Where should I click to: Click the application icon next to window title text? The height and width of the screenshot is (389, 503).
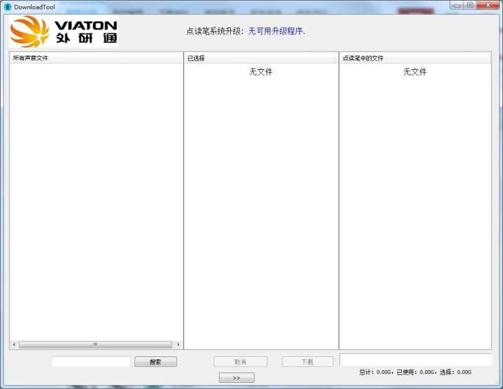tap(6, 5)
